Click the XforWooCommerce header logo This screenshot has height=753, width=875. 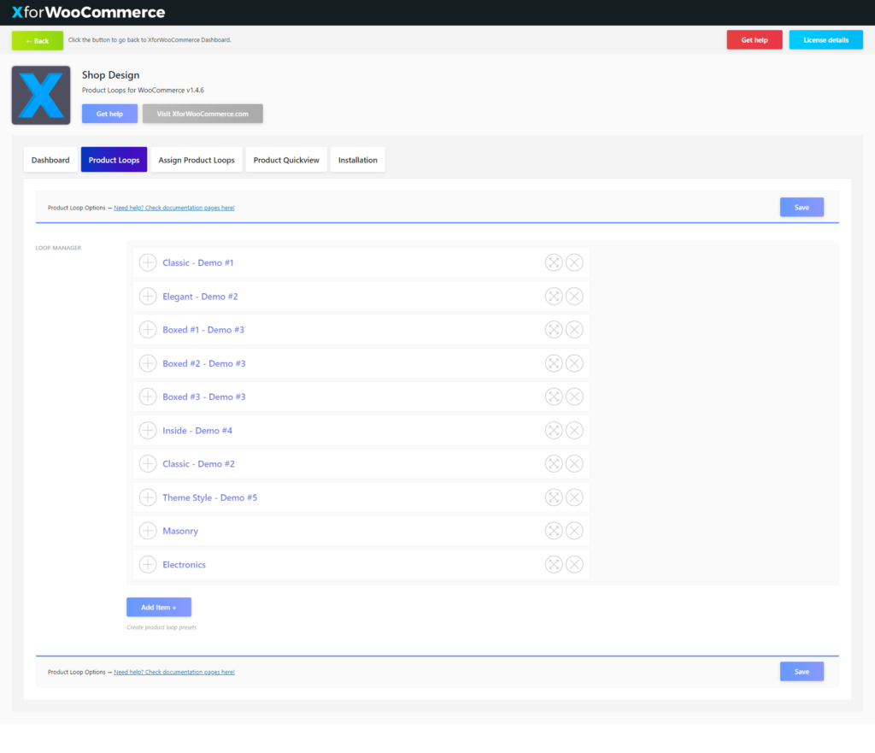(x=88, y=12)
